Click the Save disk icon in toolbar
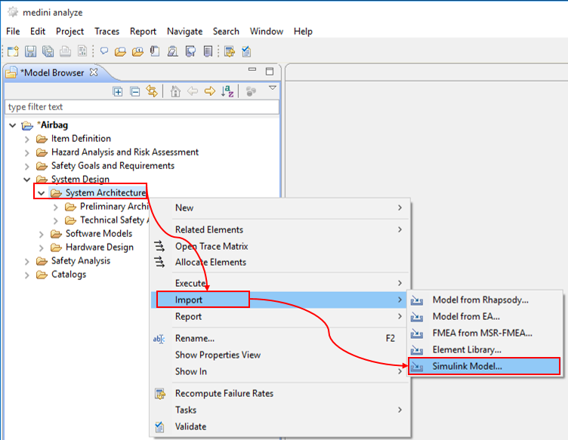568x440 pixels. (x=31, y=51)
